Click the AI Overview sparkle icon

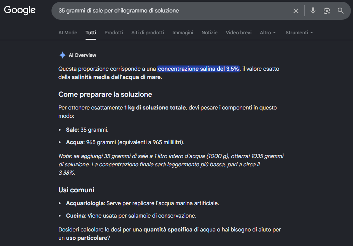[x=62, y=55]
